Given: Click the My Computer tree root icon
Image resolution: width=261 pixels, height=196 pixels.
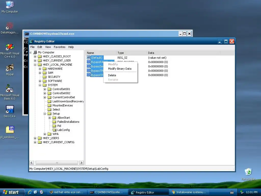Looking at the screenshot, I should pos(35,52).
